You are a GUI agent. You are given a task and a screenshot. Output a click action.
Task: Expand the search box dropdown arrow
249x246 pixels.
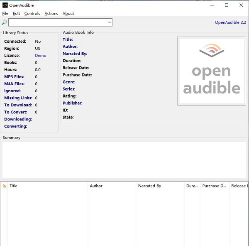110,22
